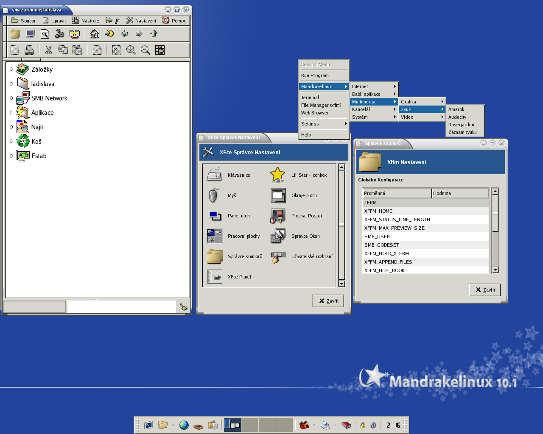Click the printer icon in file manager toolbar
Image resolution: width=543 pixels, height=434 pixels.
29,50
